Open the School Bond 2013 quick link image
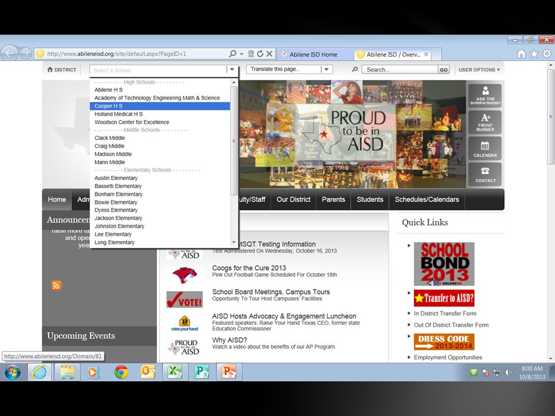 444,264
